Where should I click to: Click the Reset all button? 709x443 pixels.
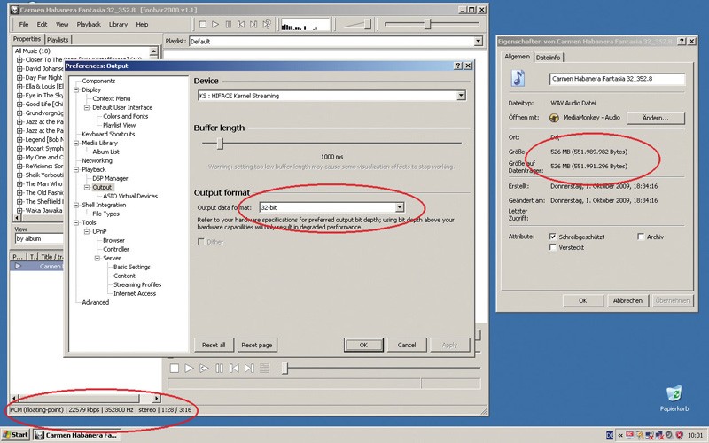pyautogui.click(x=214, y=345)
